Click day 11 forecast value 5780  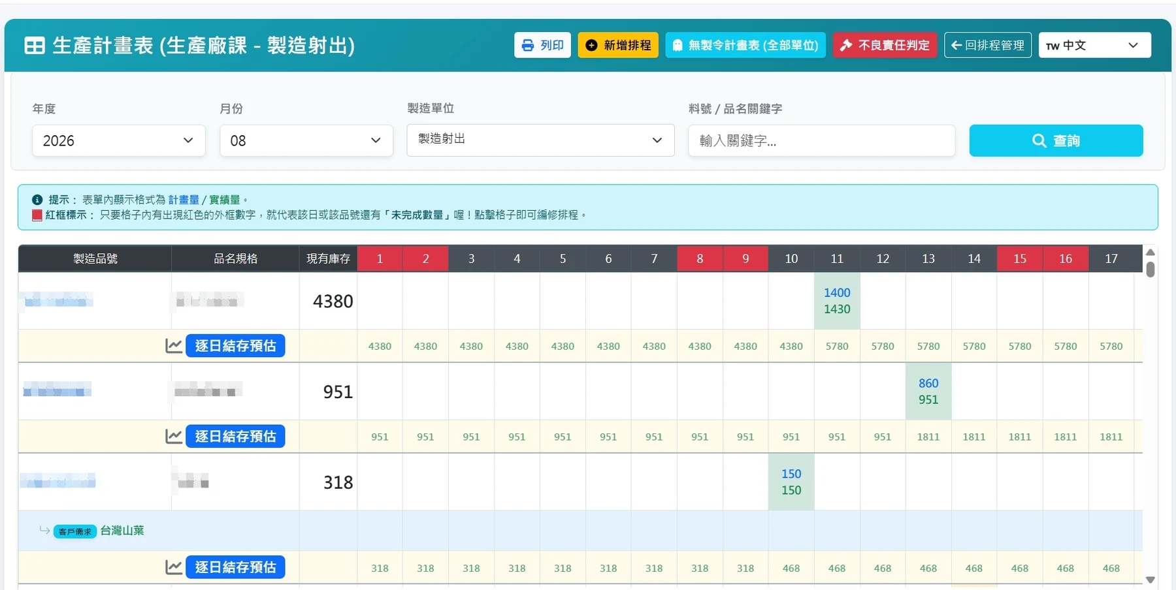click(837, 347)
